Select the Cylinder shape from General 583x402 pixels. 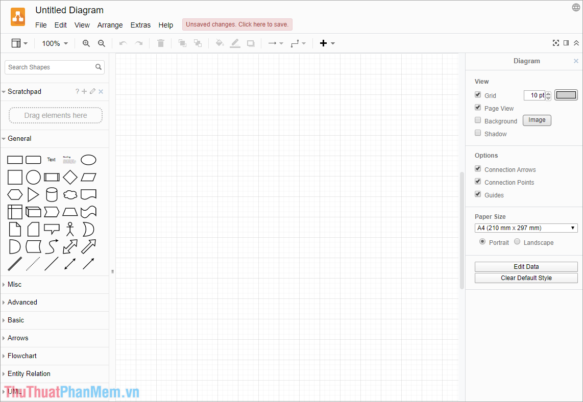pos(52,194)
